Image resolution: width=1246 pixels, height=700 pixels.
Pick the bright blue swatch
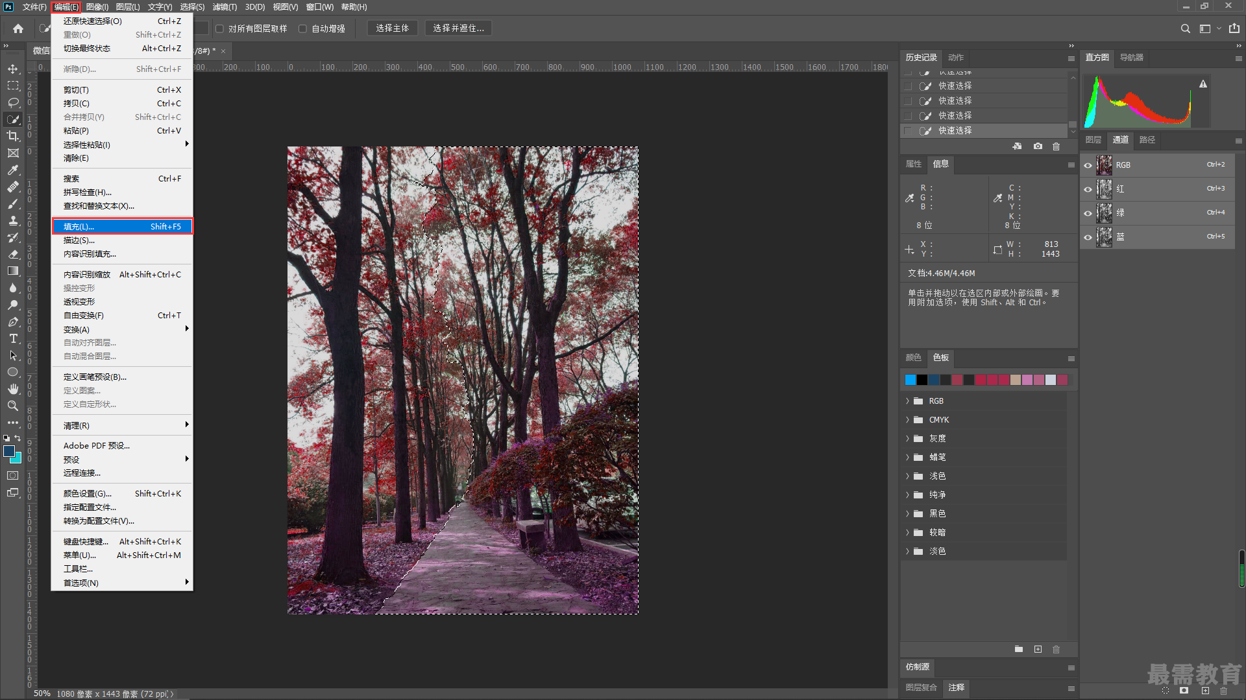tap(910, 380)
